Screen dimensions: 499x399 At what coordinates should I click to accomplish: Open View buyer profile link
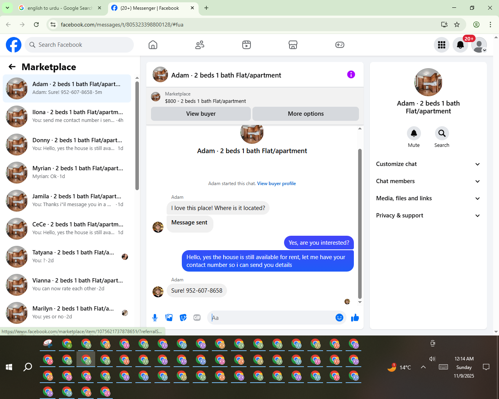click(276, 184)
